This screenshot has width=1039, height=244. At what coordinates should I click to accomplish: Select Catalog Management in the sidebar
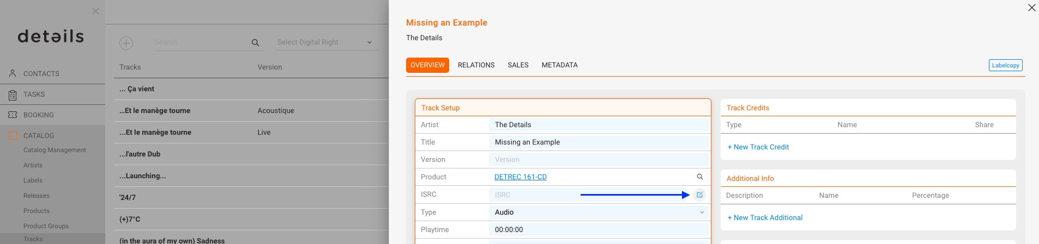pyautogui.click(x=55, y=150)
